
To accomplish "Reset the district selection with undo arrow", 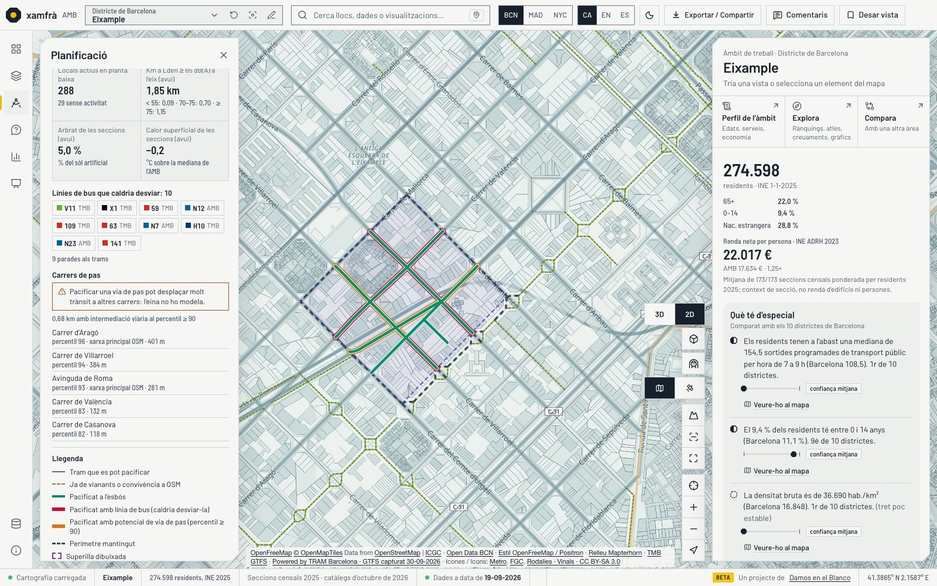I will coord(234,15).
